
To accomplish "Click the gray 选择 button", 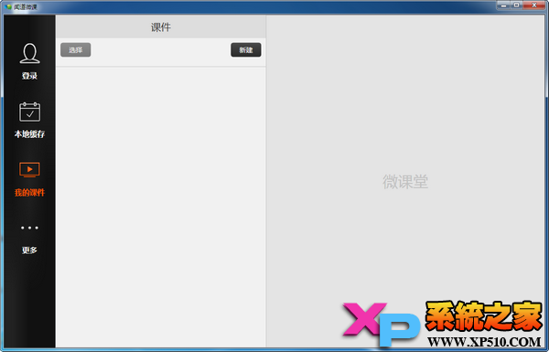I will coord(76,49).
